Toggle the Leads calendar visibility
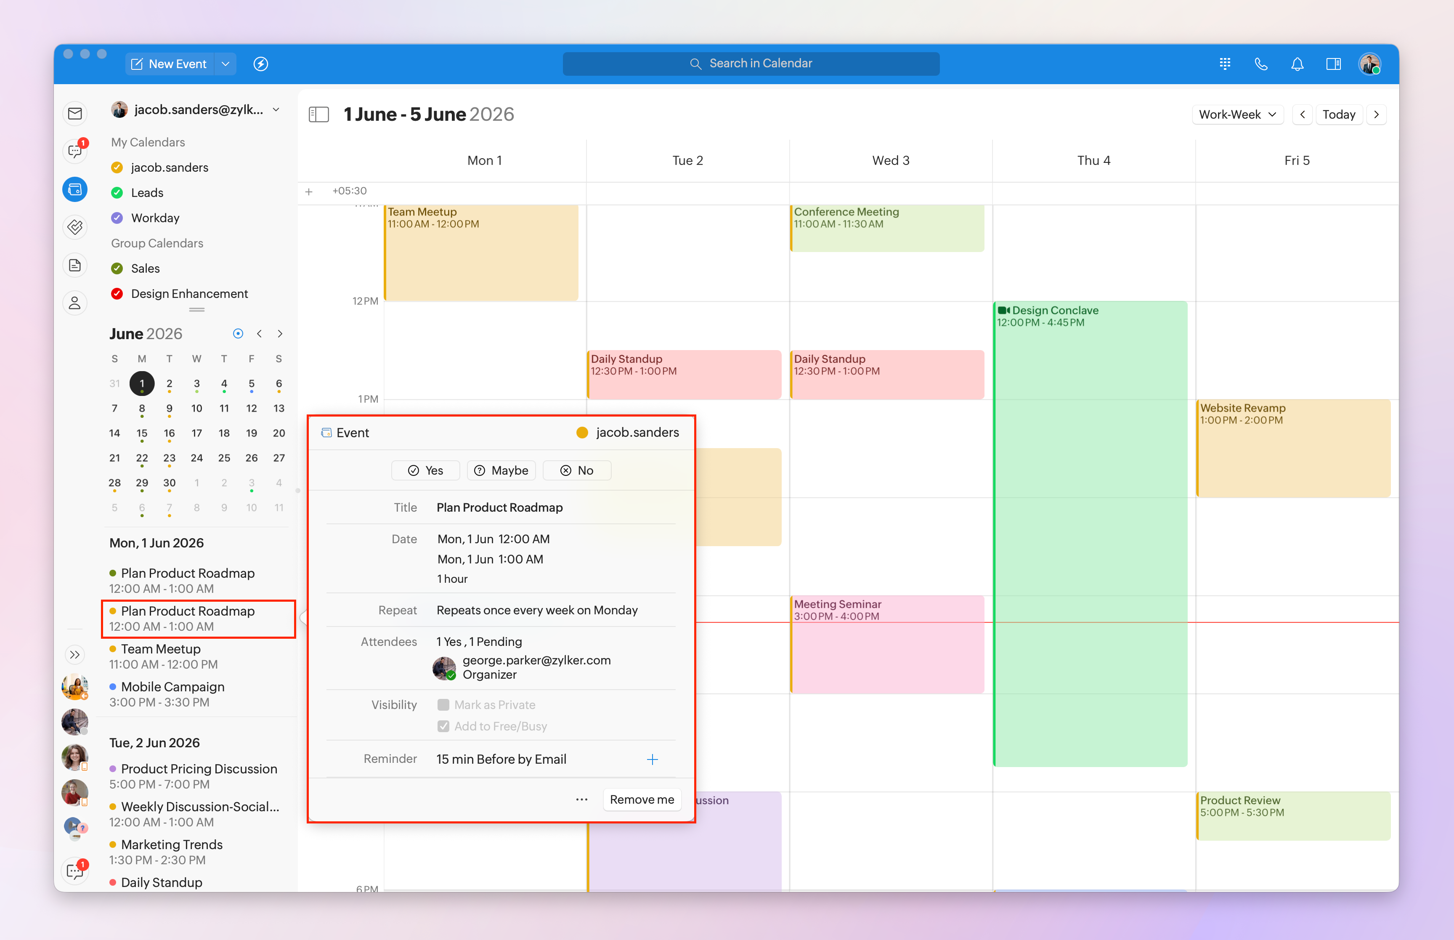Screen dimensions: 1454x940 coord(117,193)
